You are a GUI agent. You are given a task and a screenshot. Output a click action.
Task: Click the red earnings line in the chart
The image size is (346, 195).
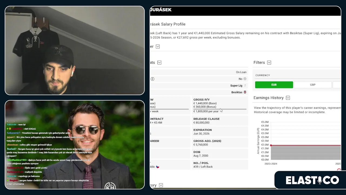click(306, 145)
